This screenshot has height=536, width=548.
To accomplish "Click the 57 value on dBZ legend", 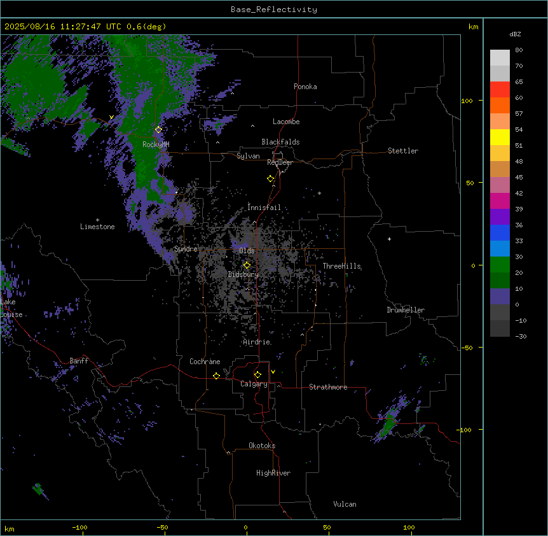I will pyautogui.click(x=519, y=114).
